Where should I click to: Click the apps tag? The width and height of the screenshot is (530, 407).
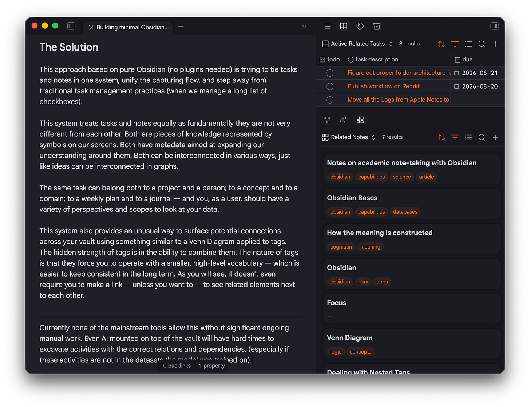click(x=382, y=282)
